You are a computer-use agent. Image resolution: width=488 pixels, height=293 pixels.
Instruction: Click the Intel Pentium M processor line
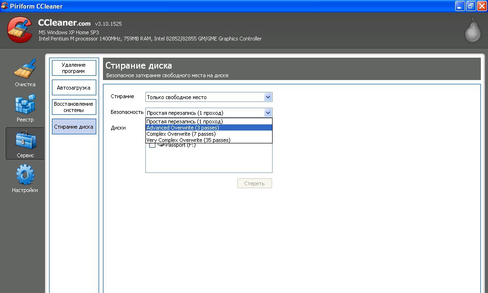[x=150, y=39]
